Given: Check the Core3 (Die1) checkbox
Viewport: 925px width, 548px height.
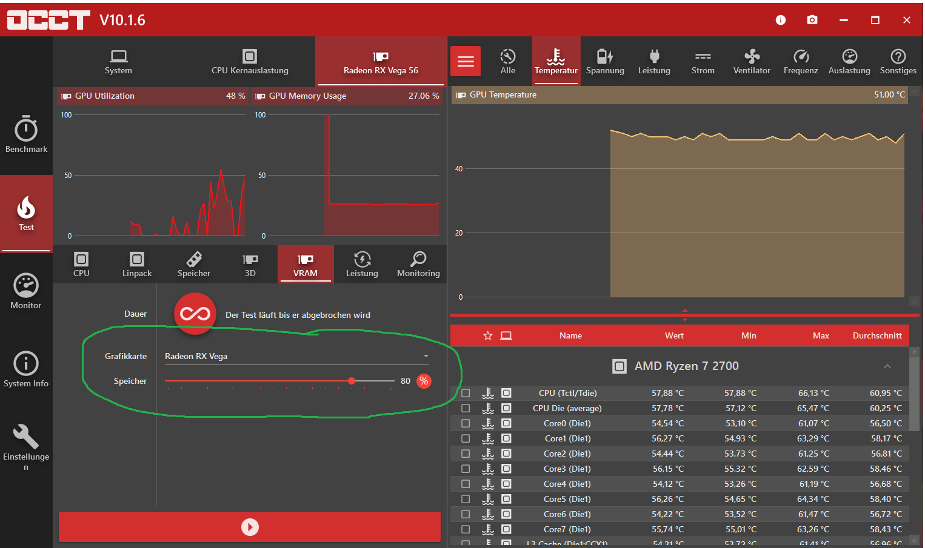Looking at the screenshot, I should (466, 469).
